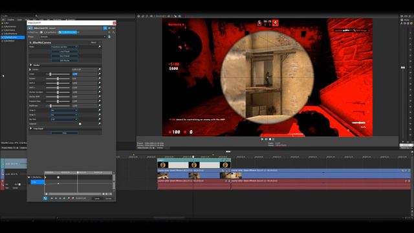Click the first thumbnail of the top video event
The width and height of the screenshot is (414, 233).
click(162, 165)
